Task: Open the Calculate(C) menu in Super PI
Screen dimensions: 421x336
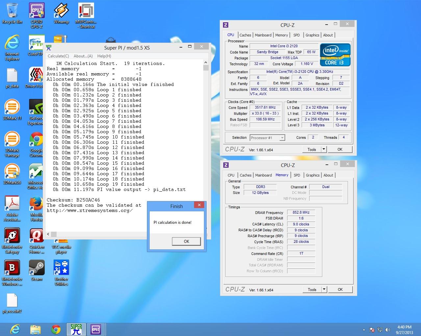Action: point(58,56)
